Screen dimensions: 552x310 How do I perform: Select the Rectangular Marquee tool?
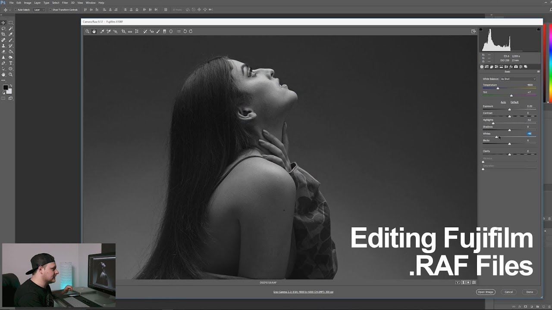11,23
